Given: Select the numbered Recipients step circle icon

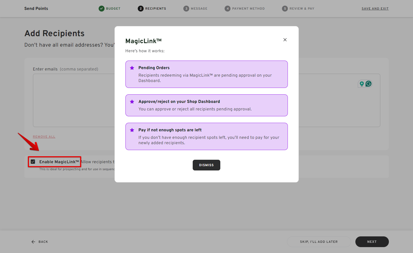Looking at the screenshot, I should pyautogui.click(x=141, y=8).
